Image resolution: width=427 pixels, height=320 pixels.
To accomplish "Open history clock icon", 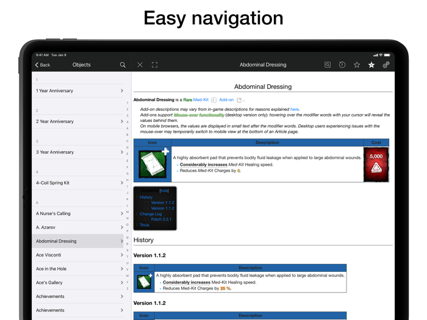I will point(342,65).
